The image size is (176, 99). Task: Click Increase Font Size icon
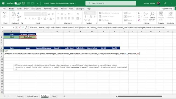(x=49, y=14)
